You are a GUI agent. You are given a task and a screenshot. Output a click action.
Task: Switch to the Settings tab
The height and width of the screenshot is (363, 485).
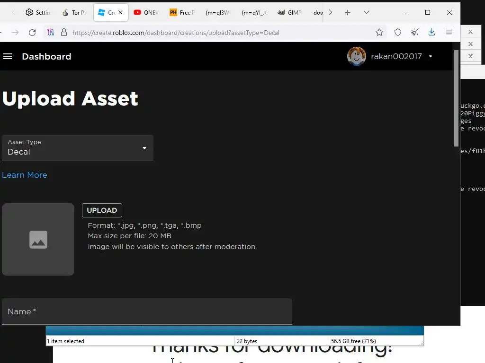click(x=38, y=13)
